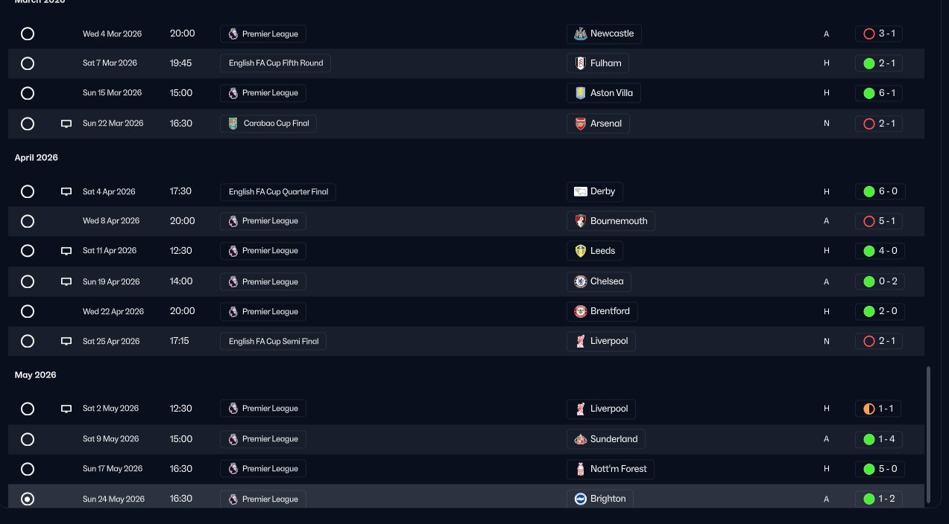Select the radio button for Derby fixture

(28, 191)
